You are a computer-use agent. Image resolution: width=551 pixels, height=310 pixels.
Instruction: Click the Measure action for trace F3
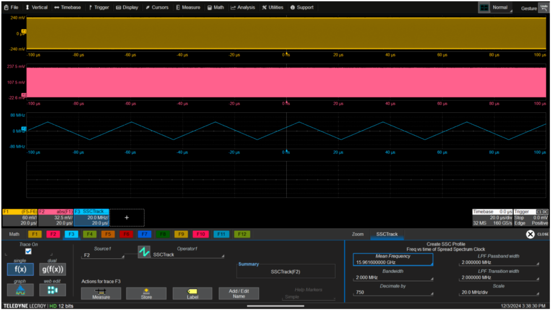[101, 293]
